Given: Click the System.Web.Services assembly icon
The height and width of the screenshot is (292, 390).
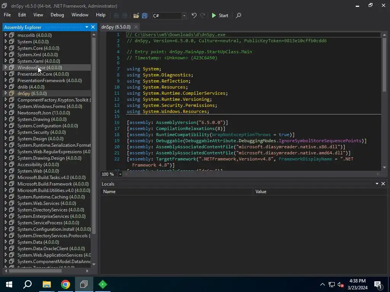Looking at the screenshot, I should click(11, 203).
